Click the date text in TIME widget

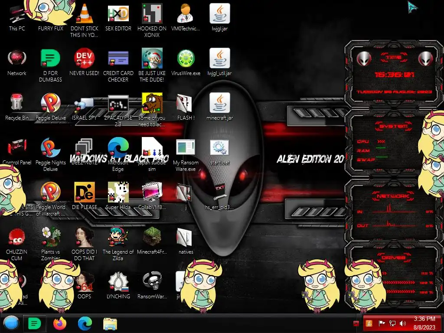(x=394, y=92)
